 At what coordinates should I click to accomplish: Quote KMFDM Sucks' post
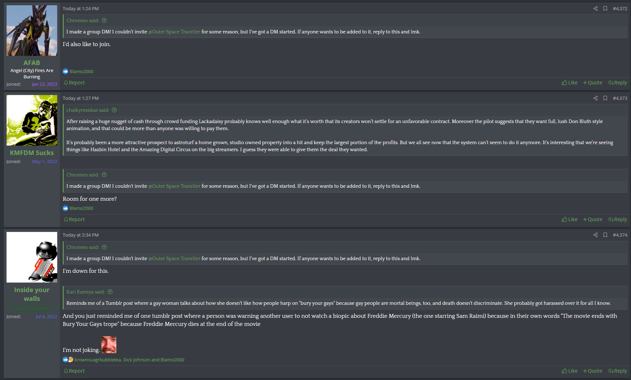tap(593, 220)
